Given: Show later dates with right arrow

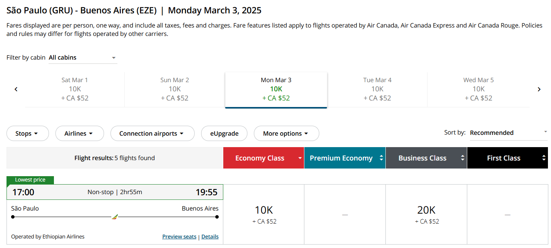Looking at the screenshot, I should click(x=539, y=89).
